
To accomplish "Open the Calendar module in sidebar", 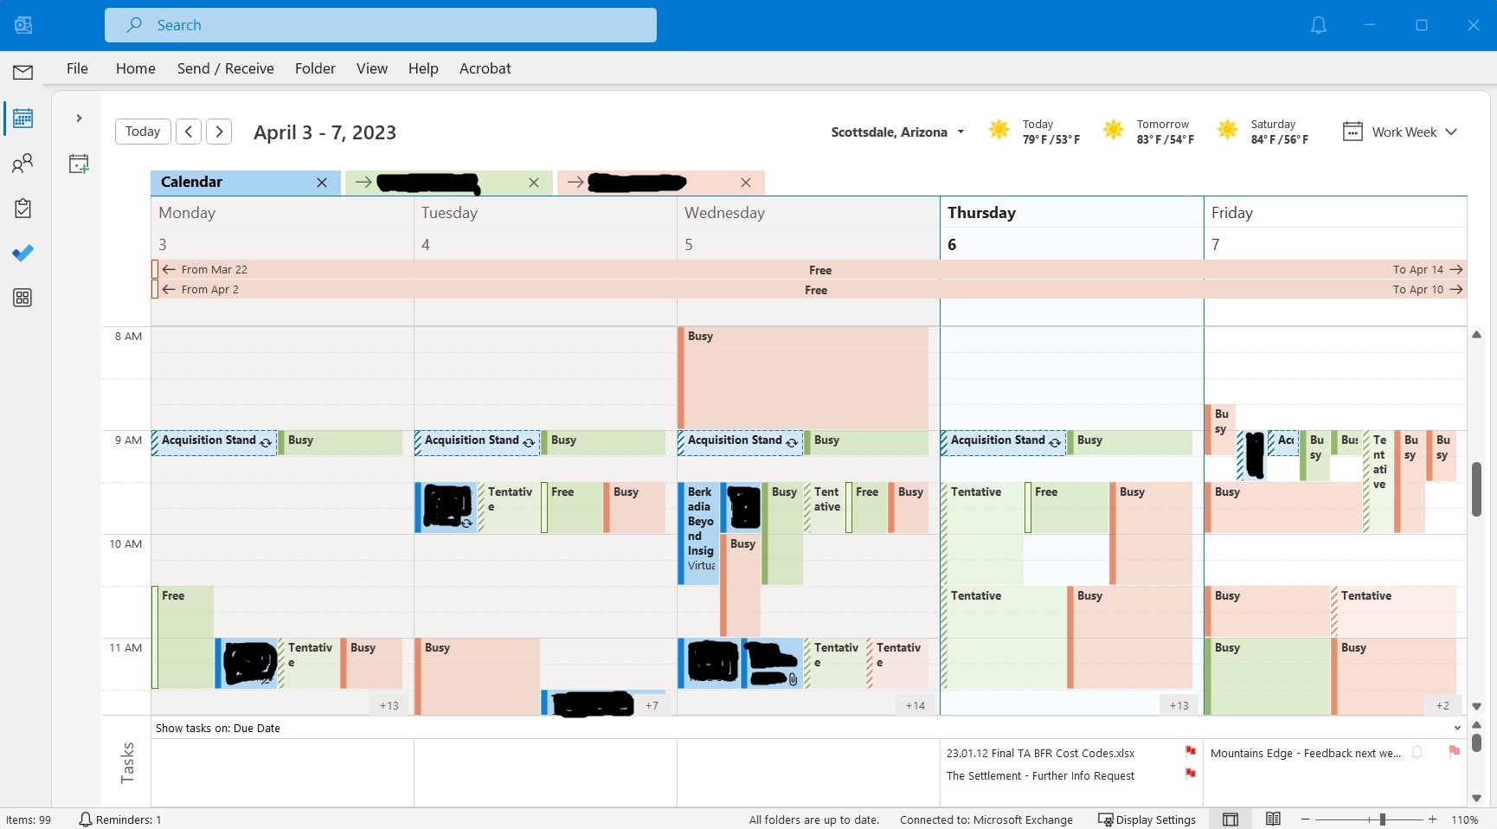I will tap(23, 119).
